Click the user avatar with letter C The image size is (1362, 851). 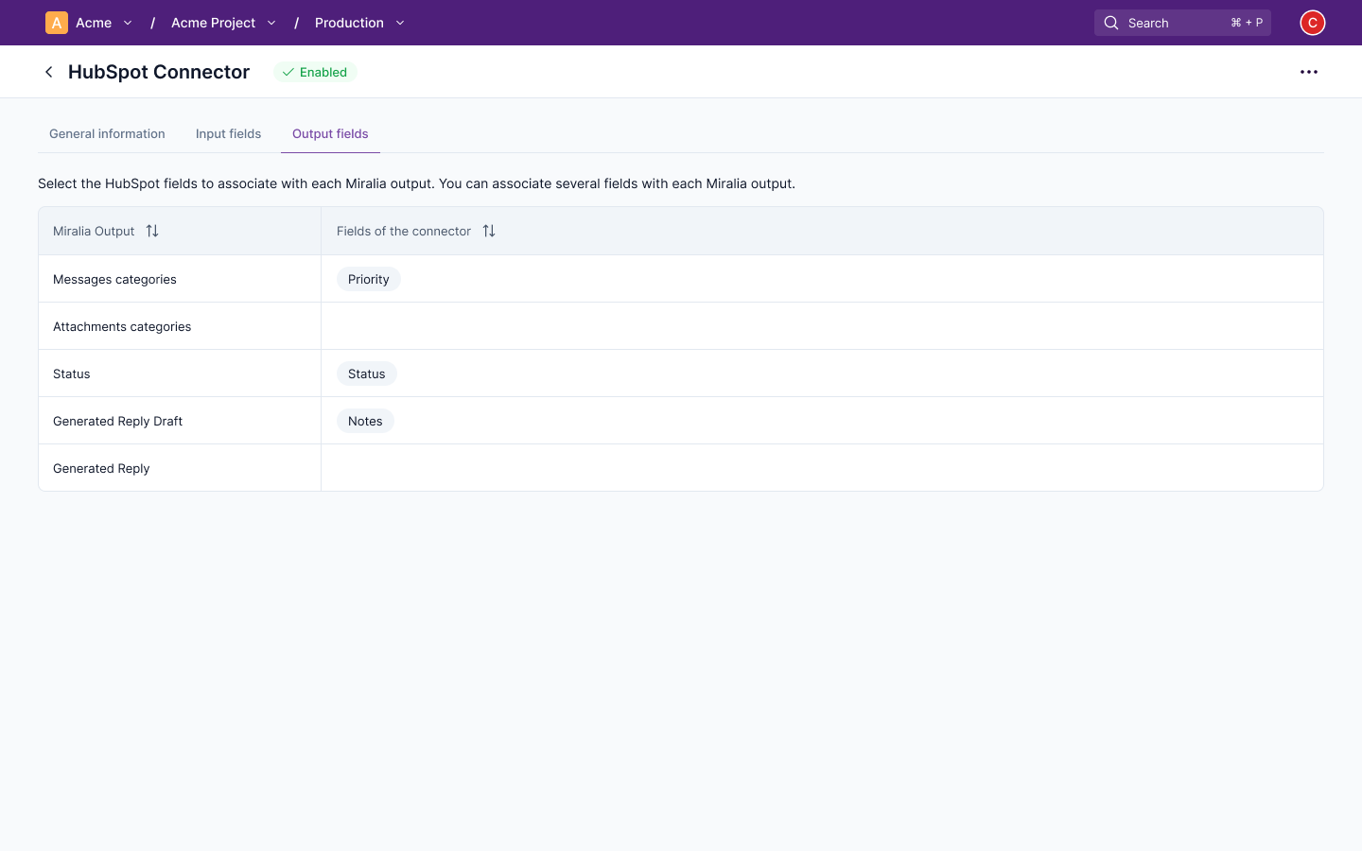[x=1313, y=23]
